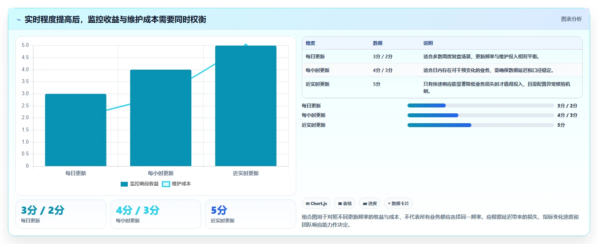598x244 pixels.
Task: Click the footnote paragraph starting 组合图用于对照
Action: (x=440, y=221)
